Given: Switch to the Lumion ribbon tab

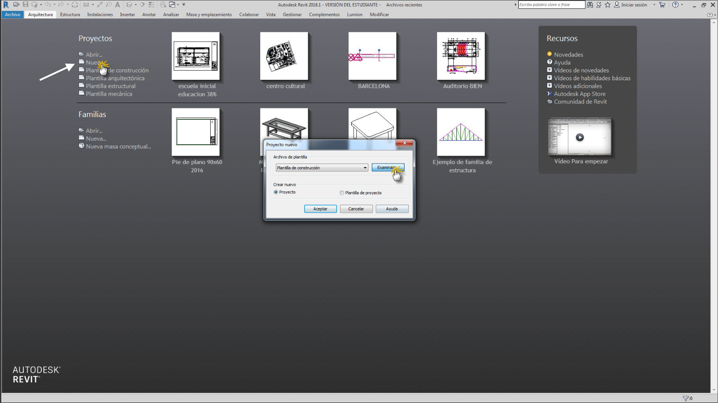Looking at the screenshot, I should tap(355, 14).
